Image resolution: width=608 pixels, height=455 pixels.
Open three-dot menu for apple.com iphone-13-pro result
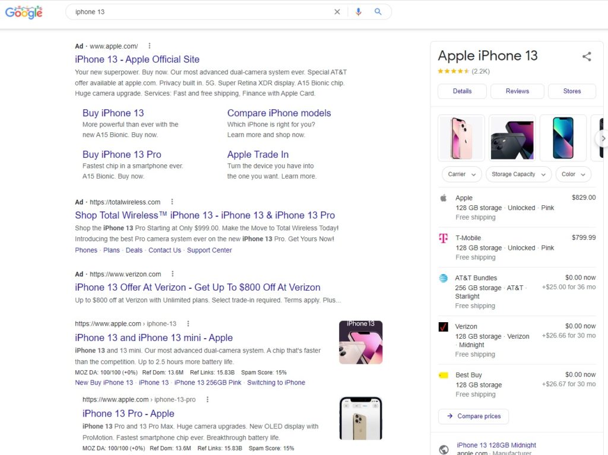(207, 399)
